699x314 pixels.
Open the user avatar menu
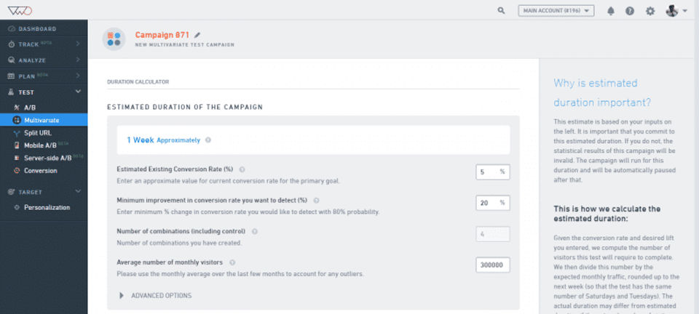tap(676, 11)
